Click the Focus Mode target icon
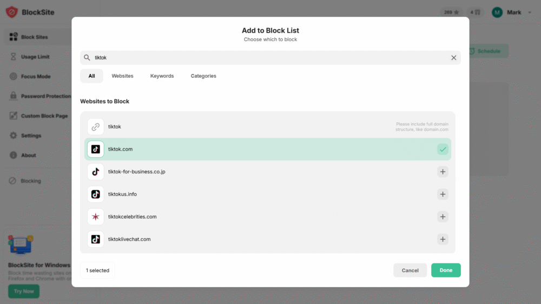 click(x=14, y=77)
